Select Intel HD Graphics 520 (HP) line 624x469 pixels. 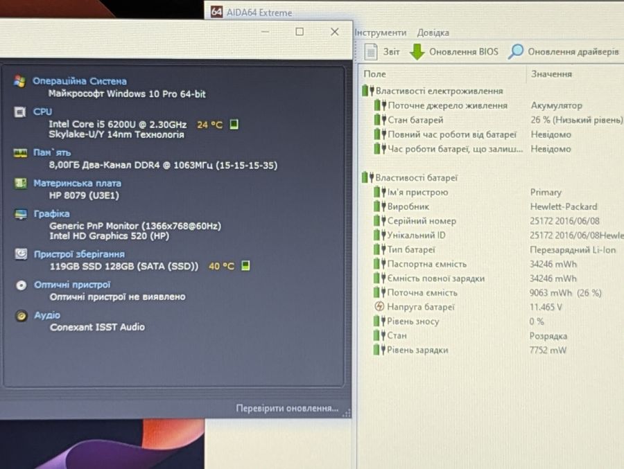tap(109, 236)
